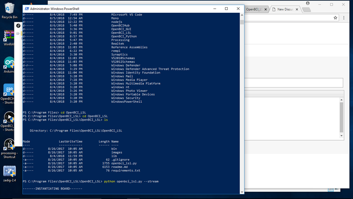This screenshot has height=199, width=353.
Task: Click the 'Reference Assemblies' directory entry
Action: [x=129, y=48]
